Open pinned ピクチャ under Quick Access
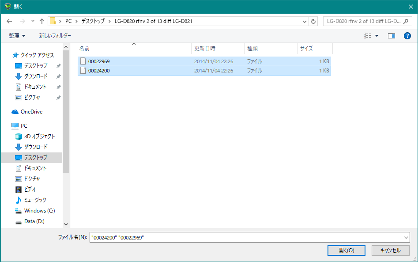The height and width of the screenshot is (262, 418). click(x=32, y=98)
